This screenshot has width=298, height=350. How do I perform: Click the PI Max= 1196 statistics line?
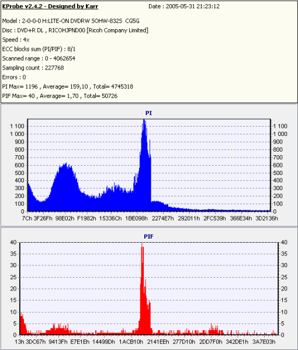tap(68, 86)
